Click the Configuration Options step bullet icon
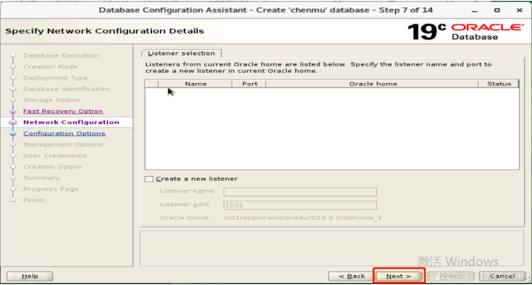 coord(13,134)
